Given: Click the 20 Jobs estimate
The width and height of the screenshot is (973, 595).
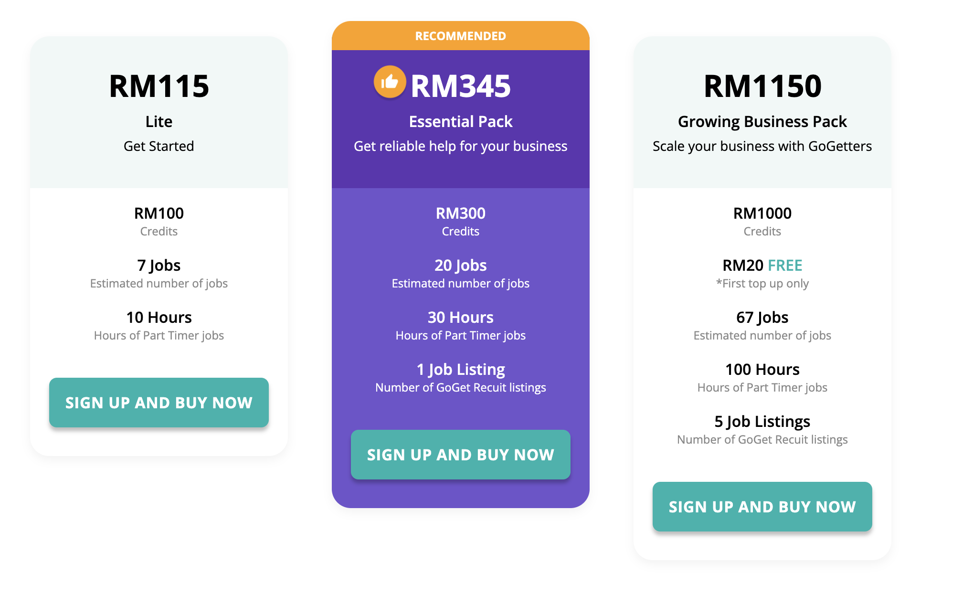Looking at the screenshot, I should (461, 274).
